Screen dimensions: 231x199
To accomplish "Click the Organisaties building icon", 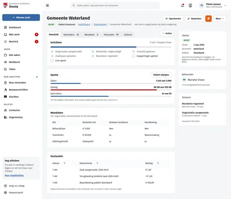I will 5,118.
